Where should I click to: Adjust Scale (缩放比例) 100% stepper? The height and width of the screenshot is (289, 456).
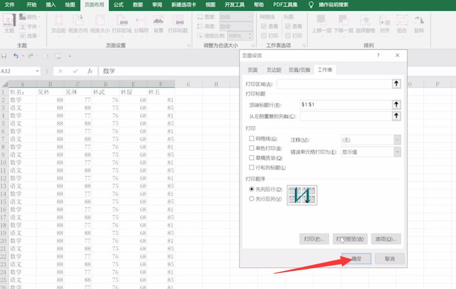250,36
